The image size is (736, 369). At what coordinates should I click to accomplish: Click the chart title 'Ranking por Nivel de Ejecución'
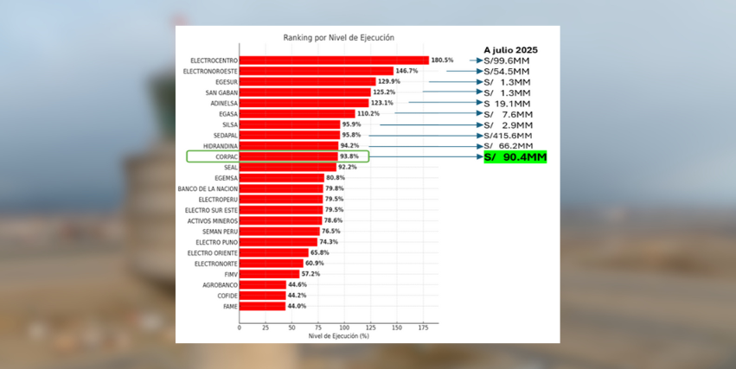pyautogui.click(x=338, y=37)
